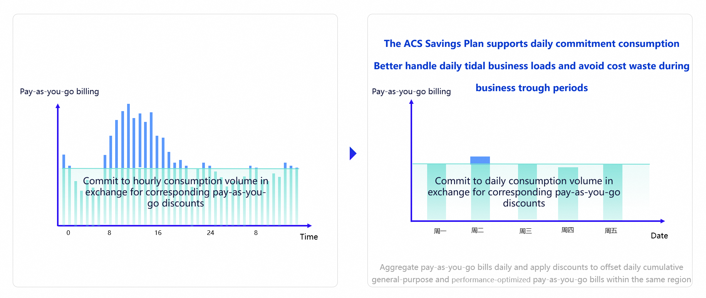Click the right 'Pay-as-you-go billing' axis title
This screenshot has height=298, width=706.
coord(411,92)
